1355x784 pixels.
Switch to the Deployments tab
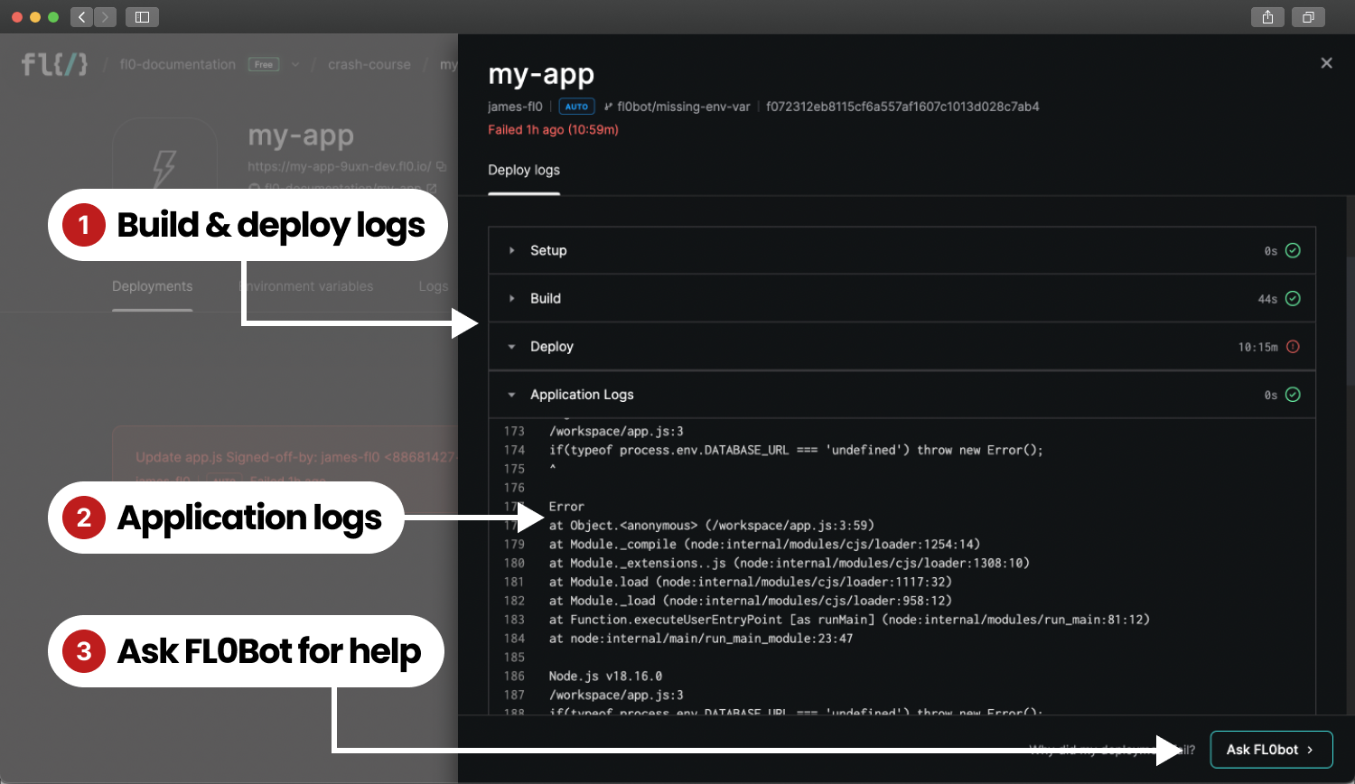[152, 286]
